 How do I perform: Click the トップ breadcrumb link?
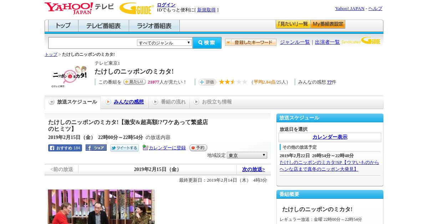[x=51, y=54]
